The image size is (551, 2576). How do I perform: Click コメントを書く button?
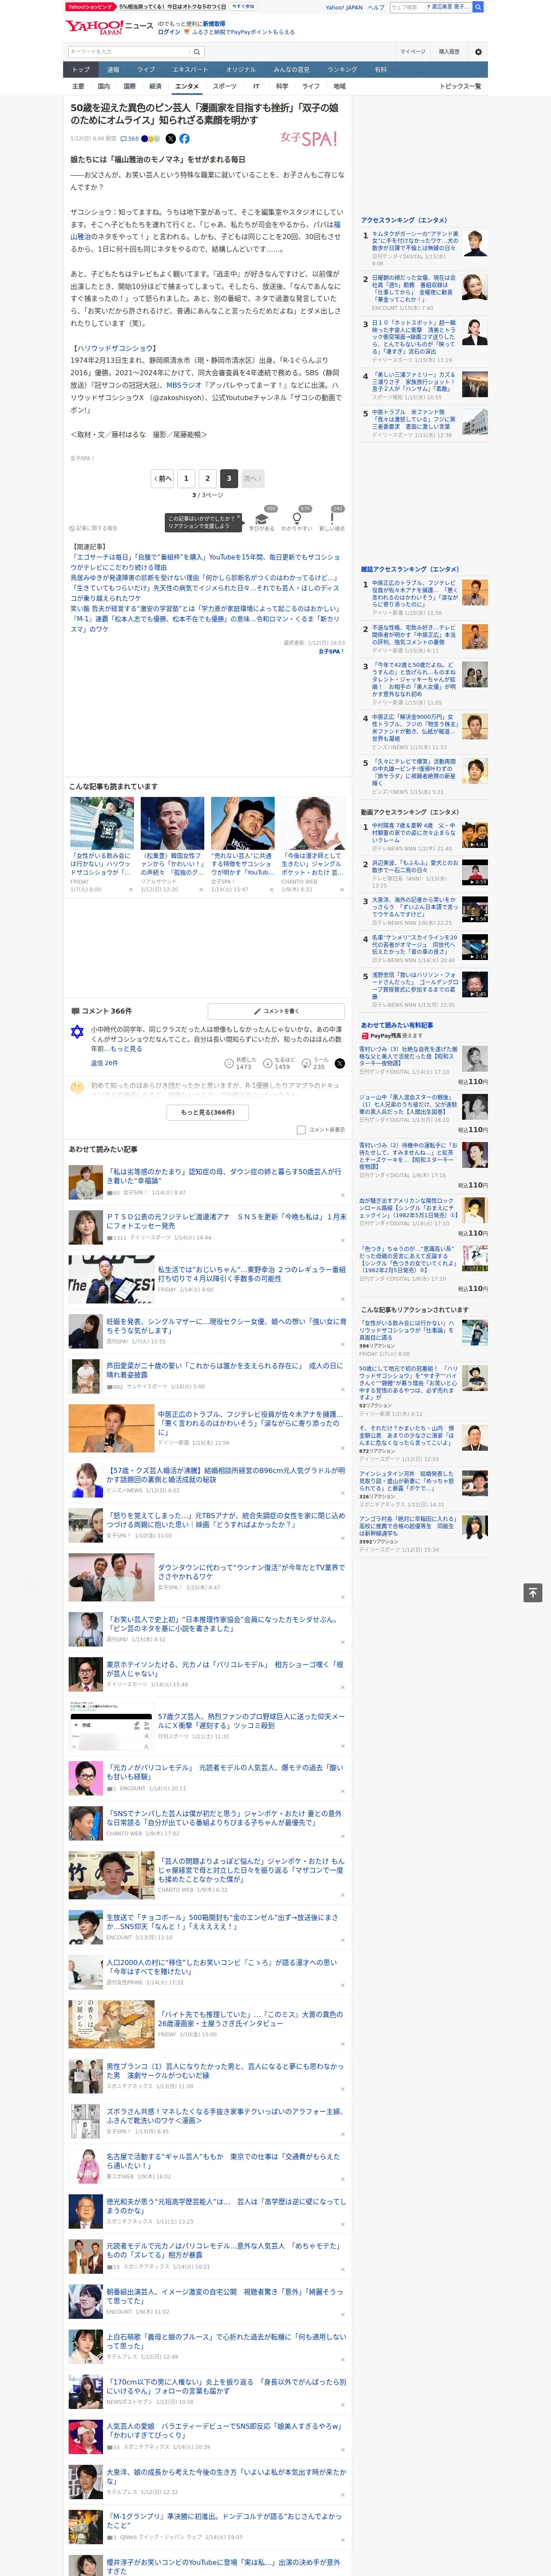[x=276, y=1011]
